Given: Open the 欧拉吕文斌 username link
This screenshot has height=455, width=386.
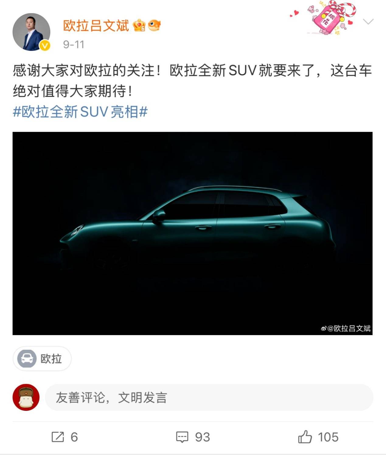Looking at the screenshot, I should (x=96, y=26).
